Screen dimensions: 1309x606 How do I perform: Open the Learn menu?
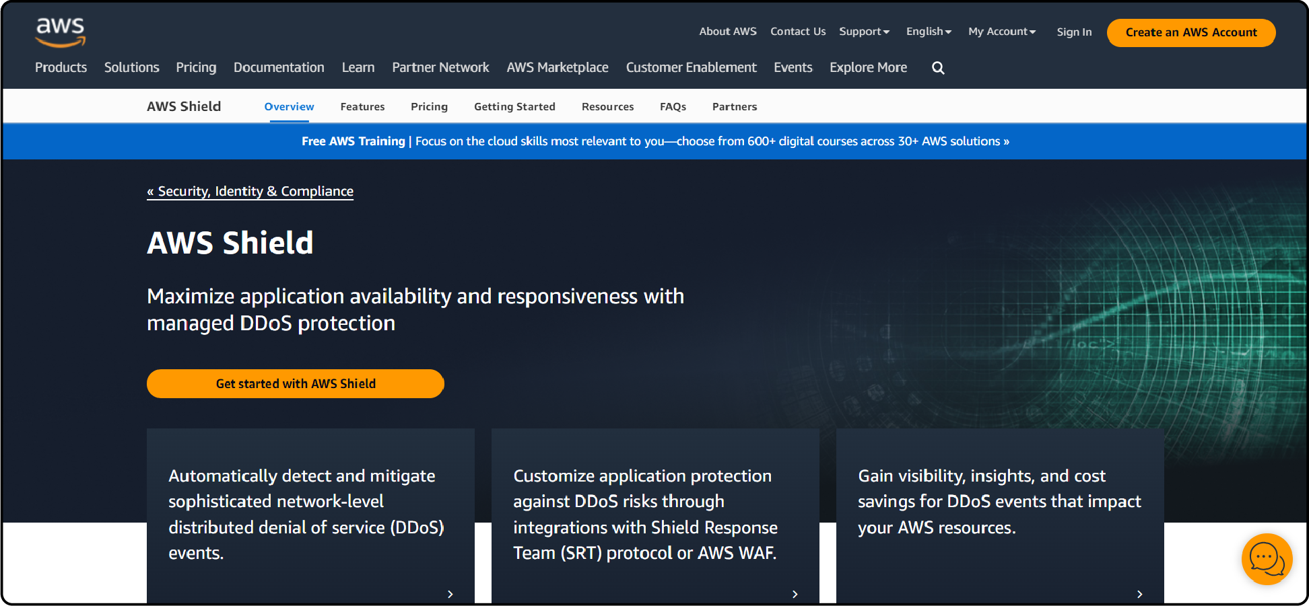point(358,67)
